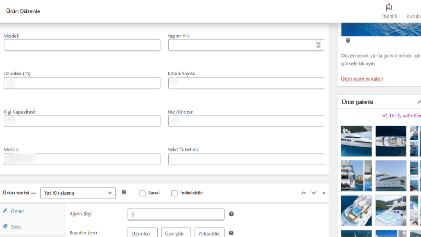Enable the İndirilebilir checkbox

click(175, 193)
